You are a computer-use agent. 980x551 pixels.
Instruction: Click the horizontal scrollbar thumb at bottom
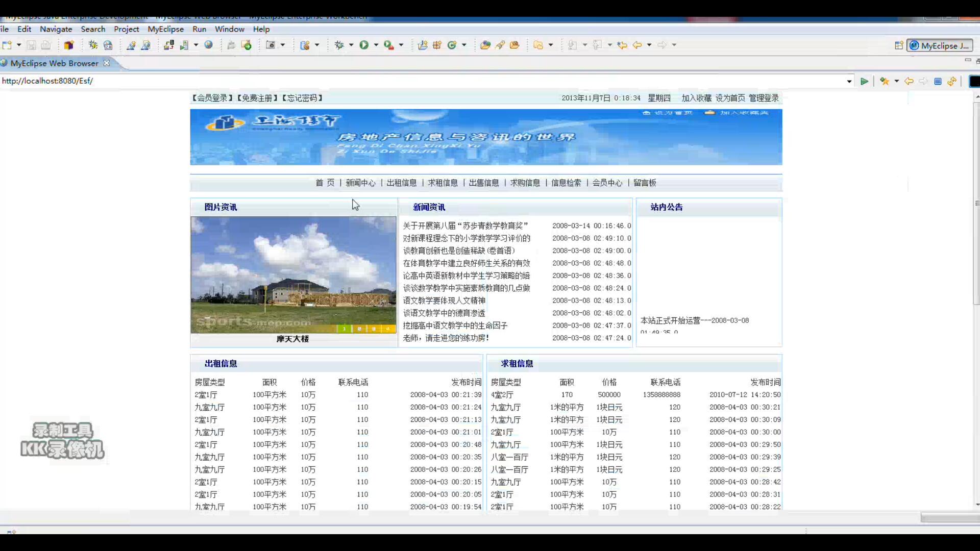pos(950,517)
